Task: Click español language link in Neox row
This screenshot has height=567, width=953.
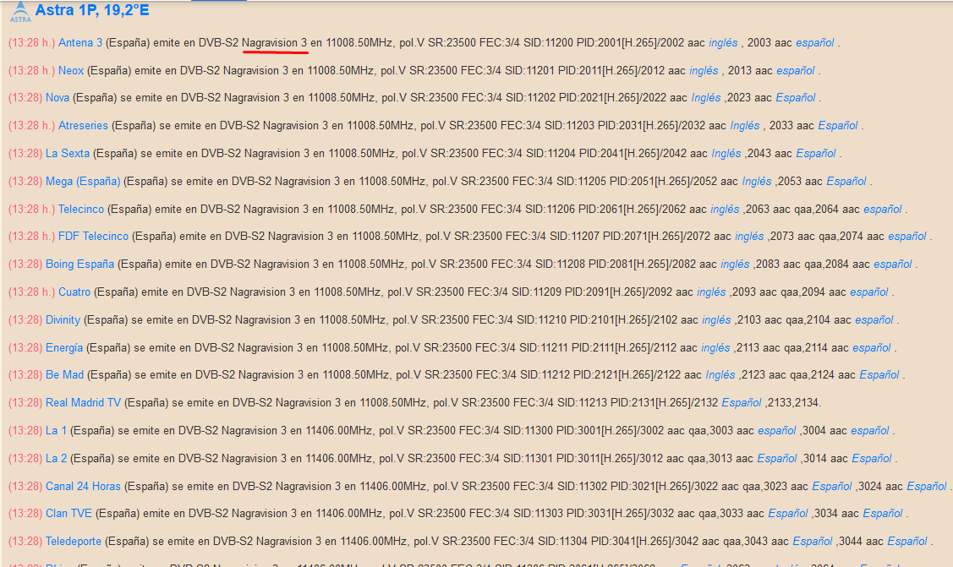Action: click(x=796, y=70)
